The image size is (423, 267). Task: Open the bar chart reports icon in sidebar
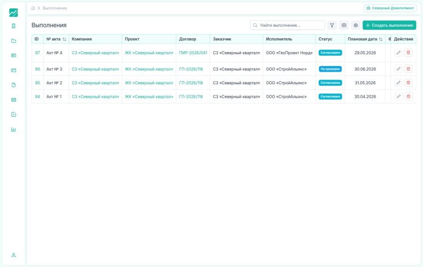14,129
